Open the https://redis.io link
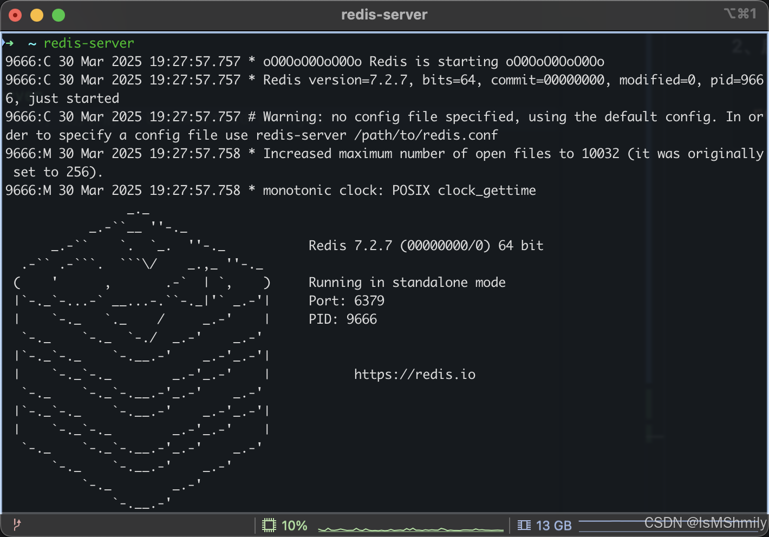The image size is (769, 537). click(x=415, y=375)
